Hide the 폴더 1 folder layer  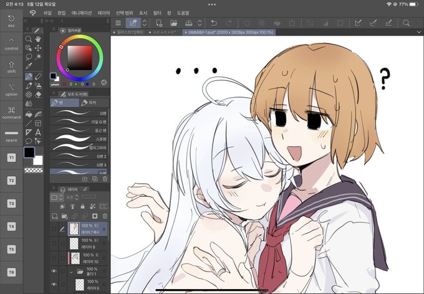54,271
